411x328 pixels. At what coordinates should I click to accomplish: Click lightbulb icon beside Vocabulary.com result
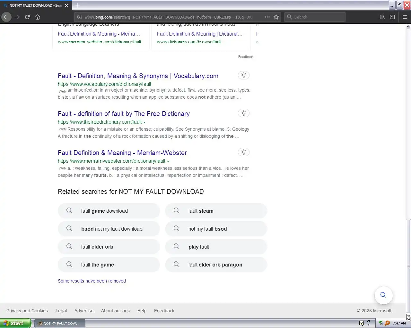coord(244,76)
